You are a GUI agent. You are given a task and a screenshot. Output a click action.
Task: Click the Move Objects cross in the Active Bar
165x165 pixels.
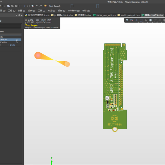(136, 20)
